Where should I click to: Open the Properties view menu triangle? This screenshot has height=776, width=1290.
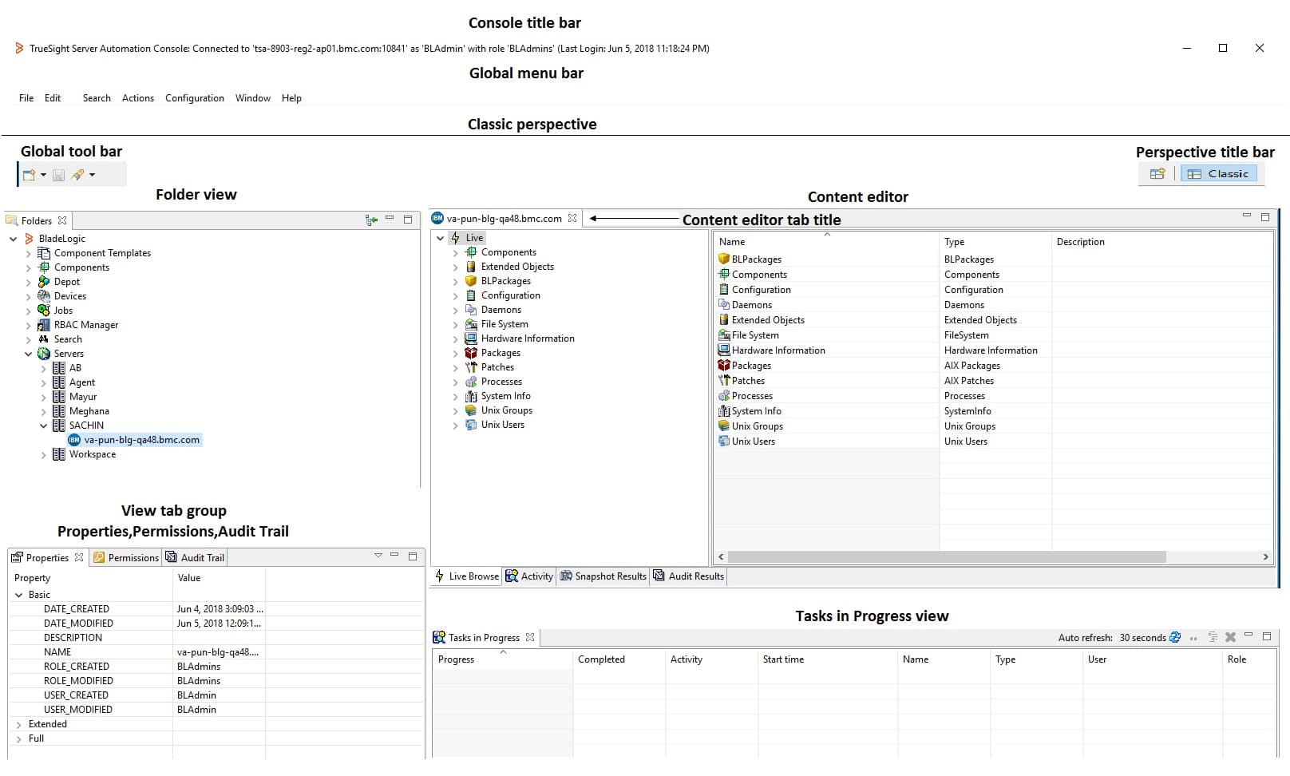[378, 556]
